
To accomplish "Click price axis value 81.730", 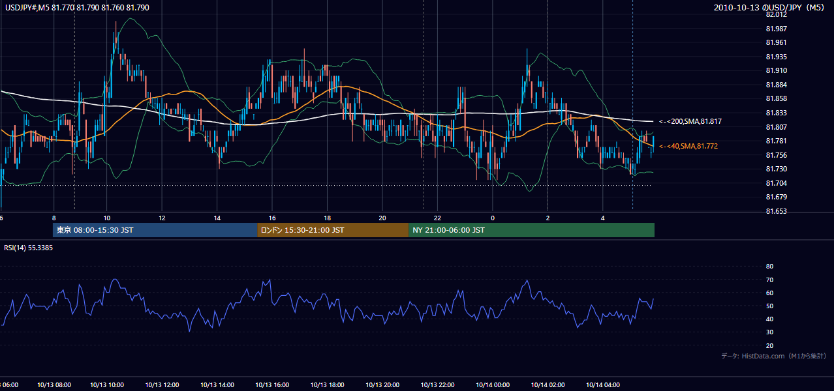I will pyautogui.click(x=775, y=169).
